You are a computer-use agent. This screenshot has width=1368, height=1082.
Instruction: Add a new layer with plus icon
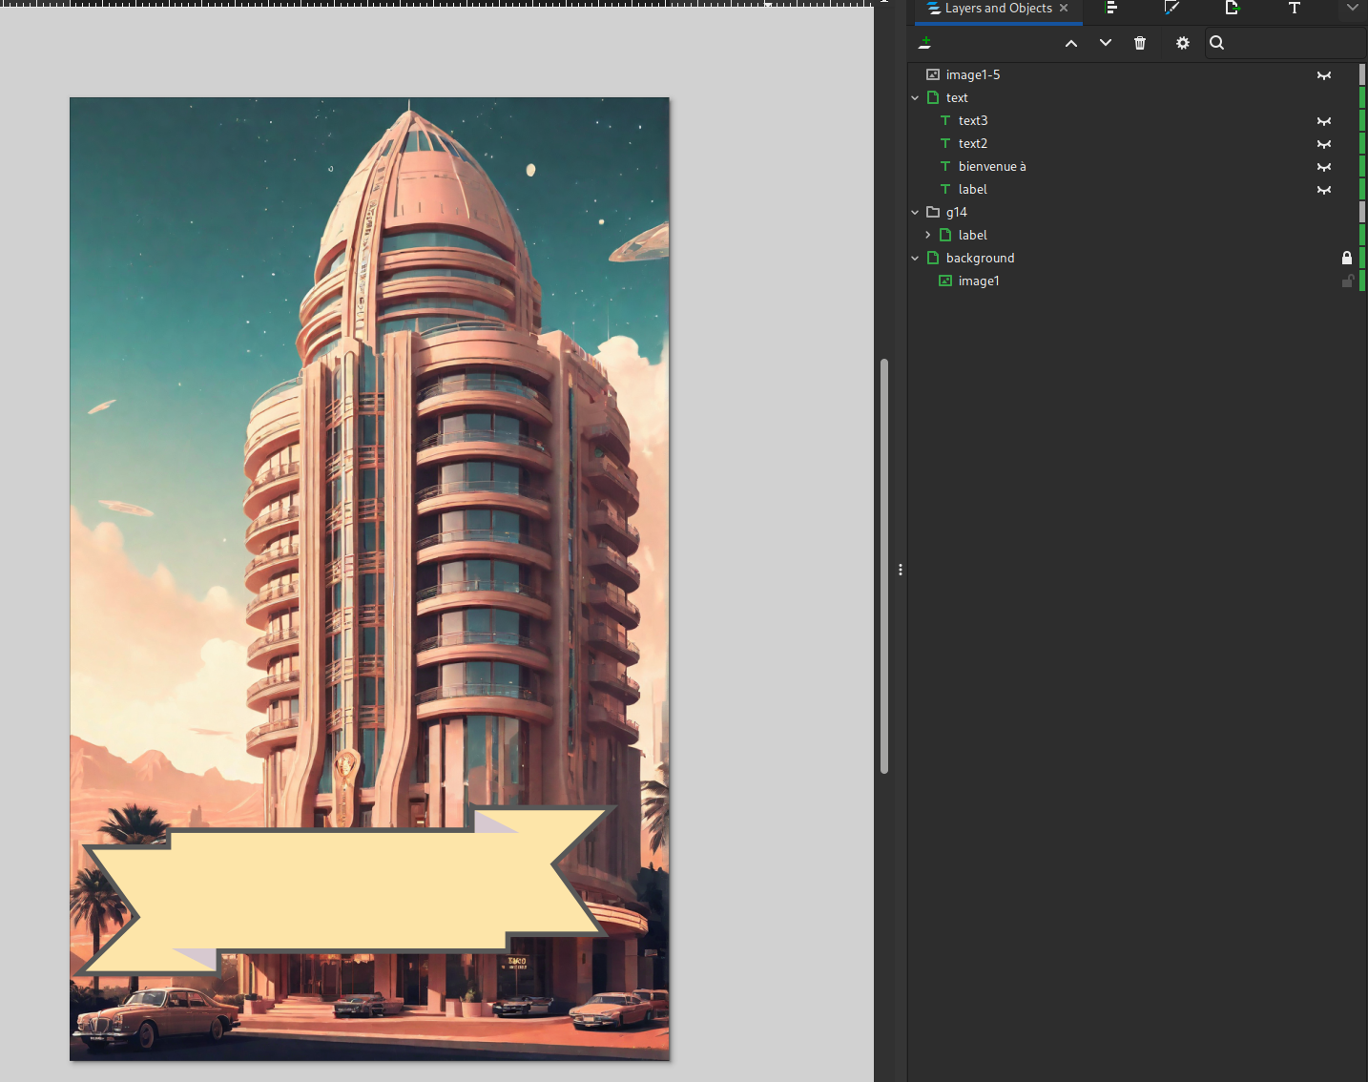point(924,43)
